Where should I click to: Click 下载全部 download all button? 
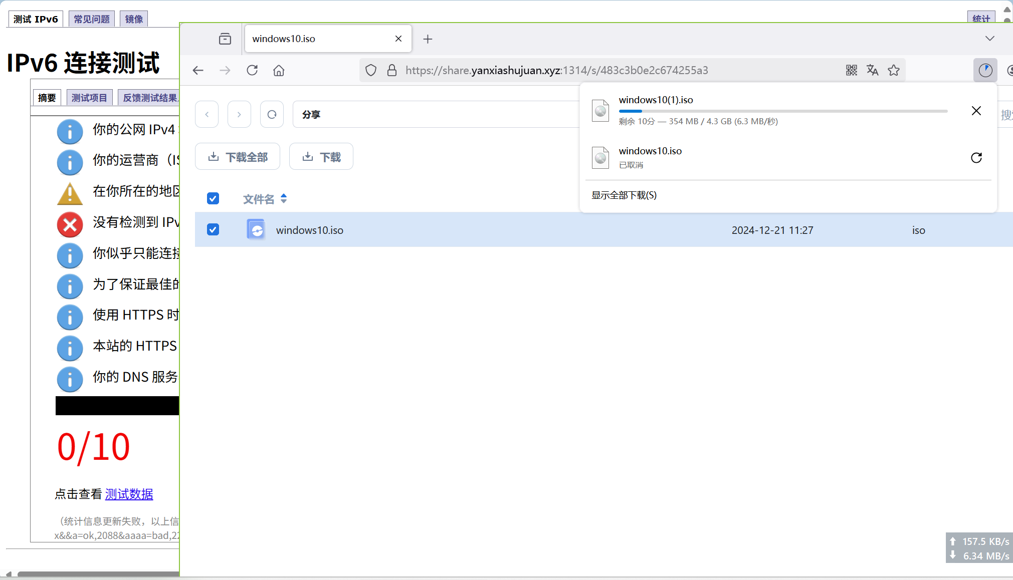[x=238, y=157]
